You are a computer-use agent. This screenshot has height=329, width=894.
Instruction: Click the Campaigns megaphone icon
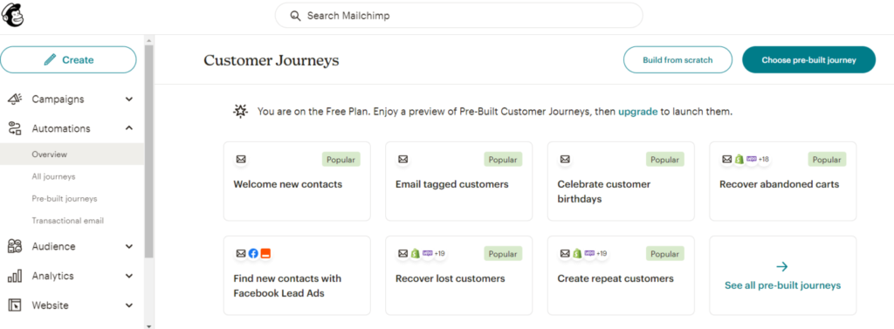click(15, 99)
